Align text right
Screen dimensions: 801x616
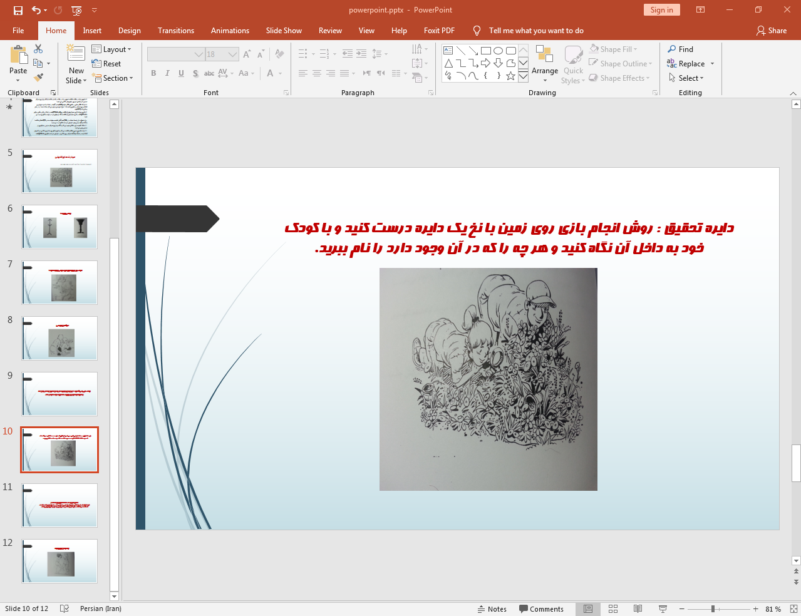coord(331,73)
